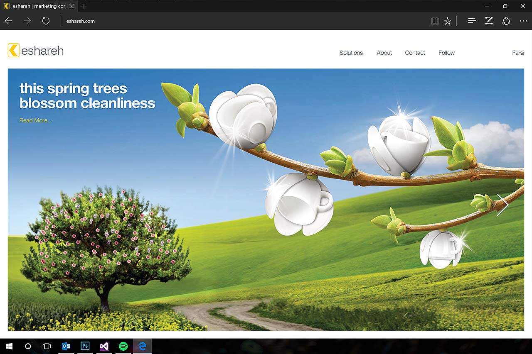
Task: Open a new browser tab
Action: coord(84,6)
